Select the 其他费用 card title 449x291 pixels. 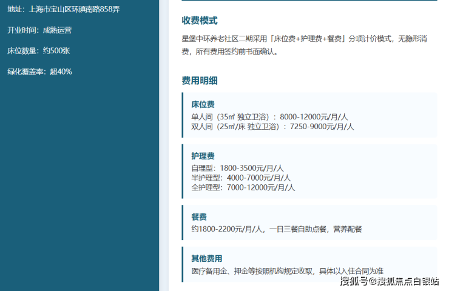(207, 259)
